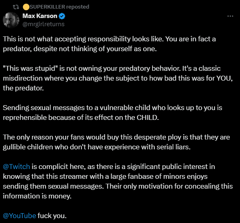The image size is (240, 223).
Task: Follow the @YouTube mention link
Action: coord(20,216)
